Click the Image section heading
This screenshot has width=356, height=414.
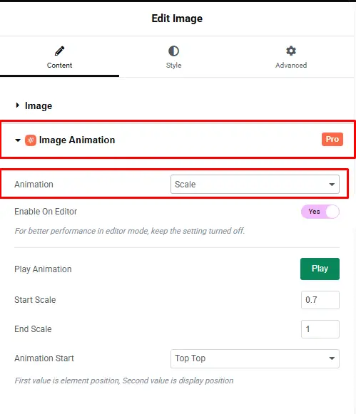tap(39, 106)
